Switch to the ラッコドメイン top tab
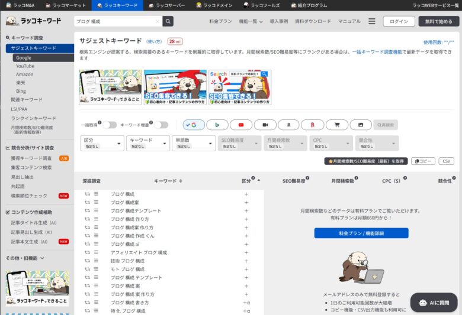This screenshot has height=315, width=462. [x=214, y=5]
